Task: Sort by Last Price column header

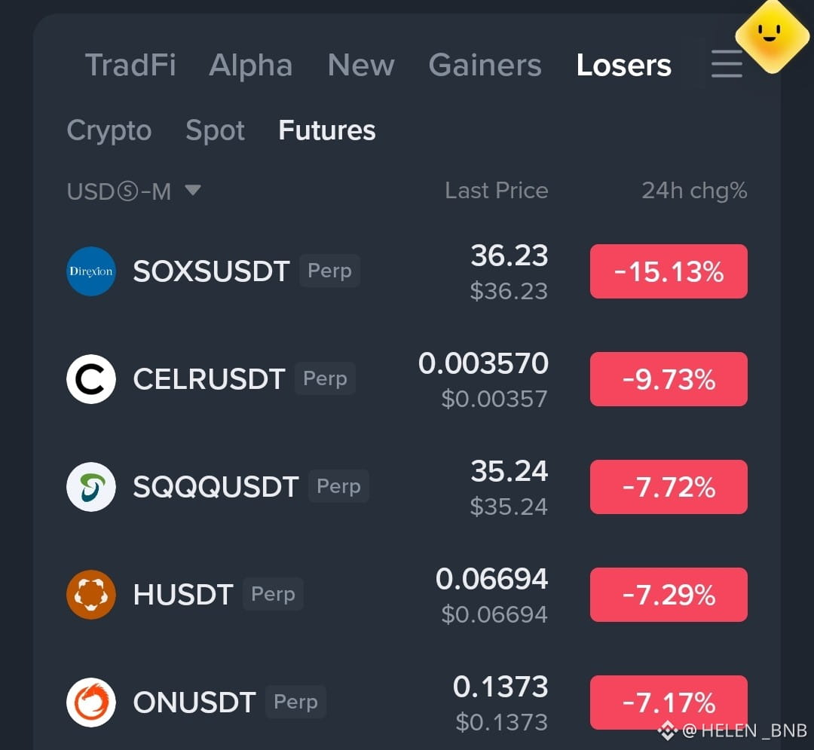Action: (496, 191)
